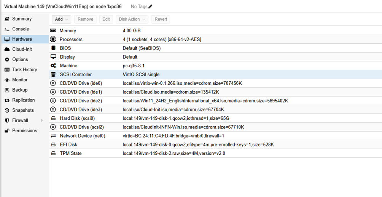The height and width of the screenshot is (197, 382).
Task: Click the pencil icon to edit tags
Action: coord(150,6)
